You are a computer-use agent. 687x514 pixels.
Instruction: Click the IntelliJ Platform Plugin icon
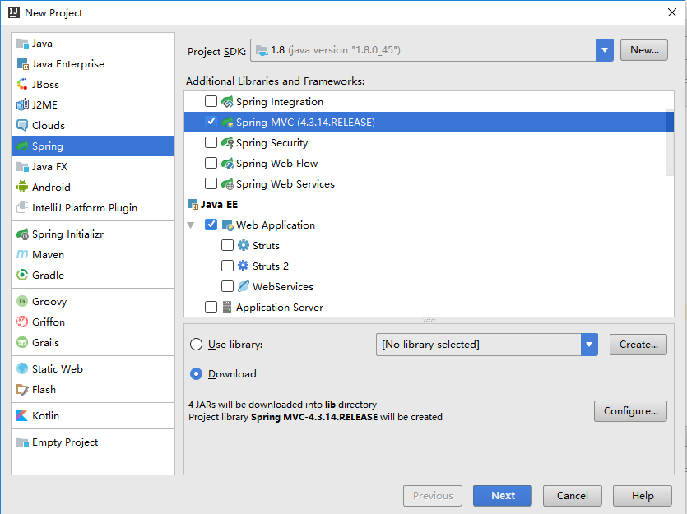pos(22,207)
